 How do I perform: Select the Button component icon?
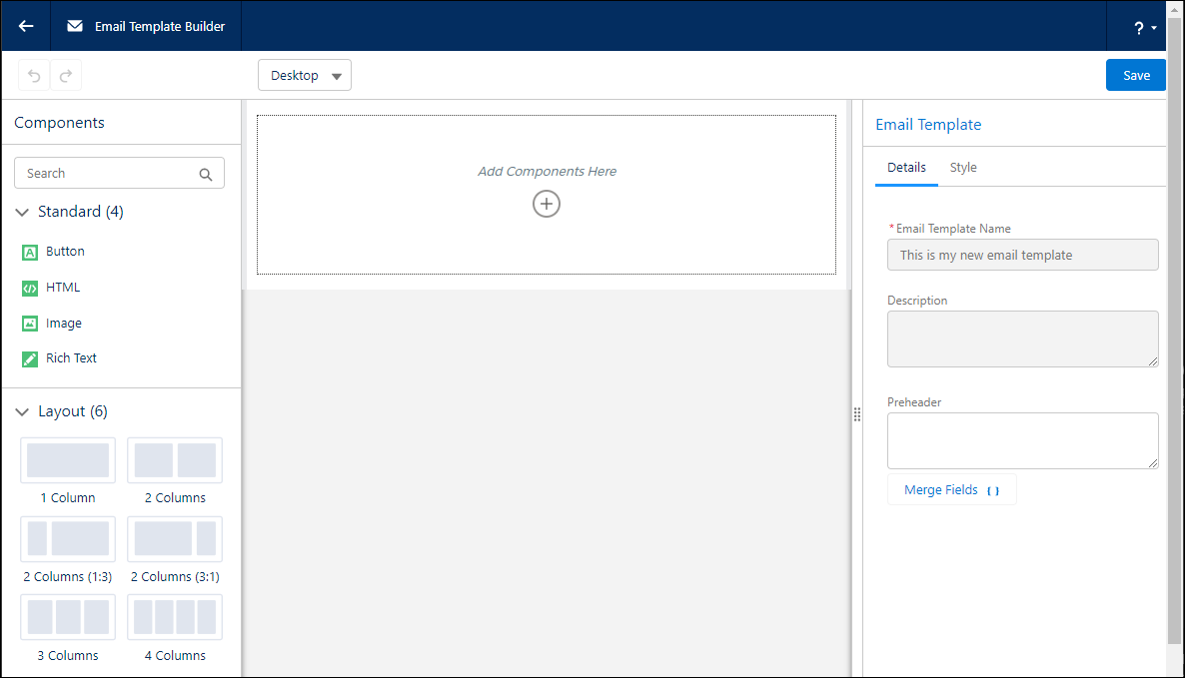(x=29, y=252)
